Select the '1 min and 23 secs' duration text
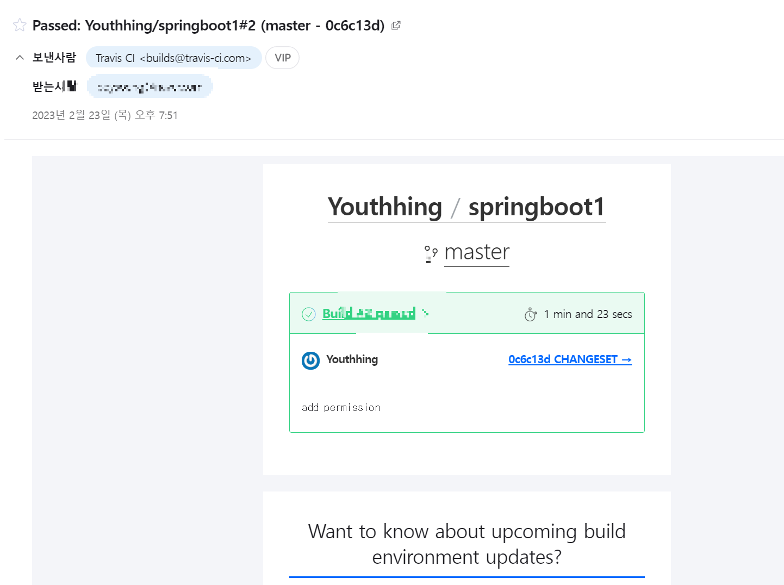Screen dimensions: 784x585 coord(588,314)
